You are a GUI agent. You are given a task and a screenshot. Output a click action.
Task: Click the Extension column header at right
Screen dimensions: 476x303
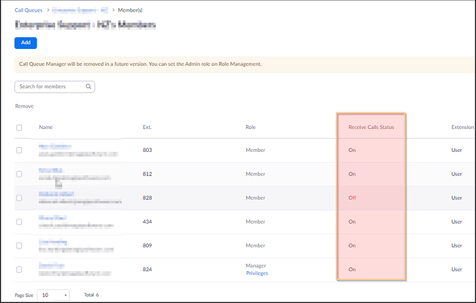463,127
